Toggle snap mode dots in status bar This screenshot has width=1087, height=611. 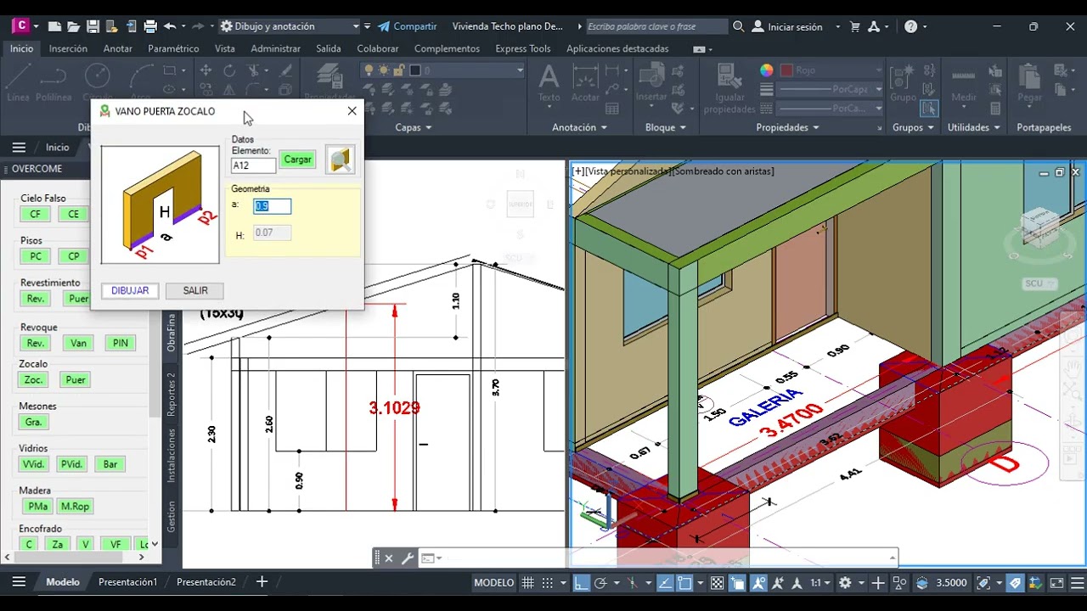(548, 583)
